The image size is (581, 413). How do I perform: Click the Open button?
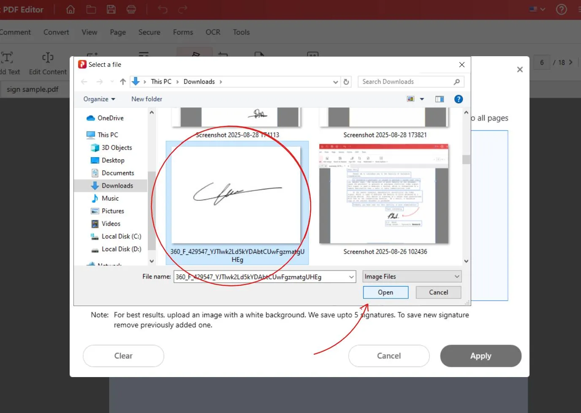pos(385,292)
